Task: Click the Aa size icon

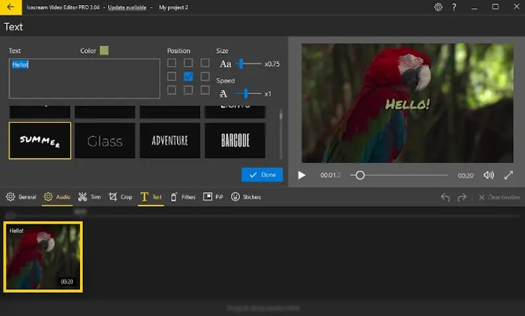Action: coord(225,64)
